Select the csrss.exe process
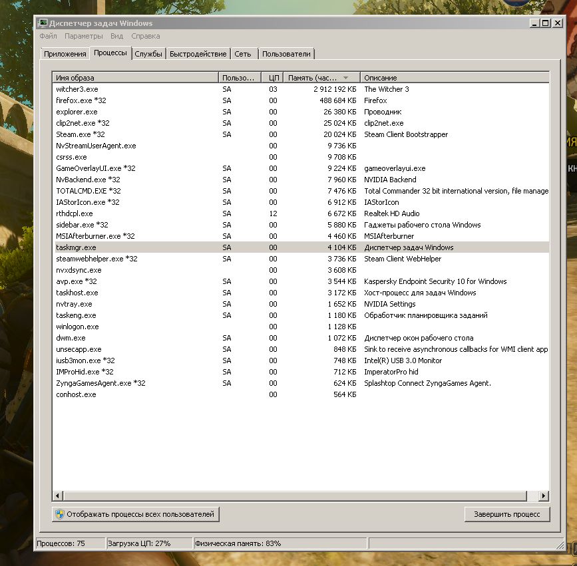The height and width of the screenshot is (566, 577). [x=301, y=157]
